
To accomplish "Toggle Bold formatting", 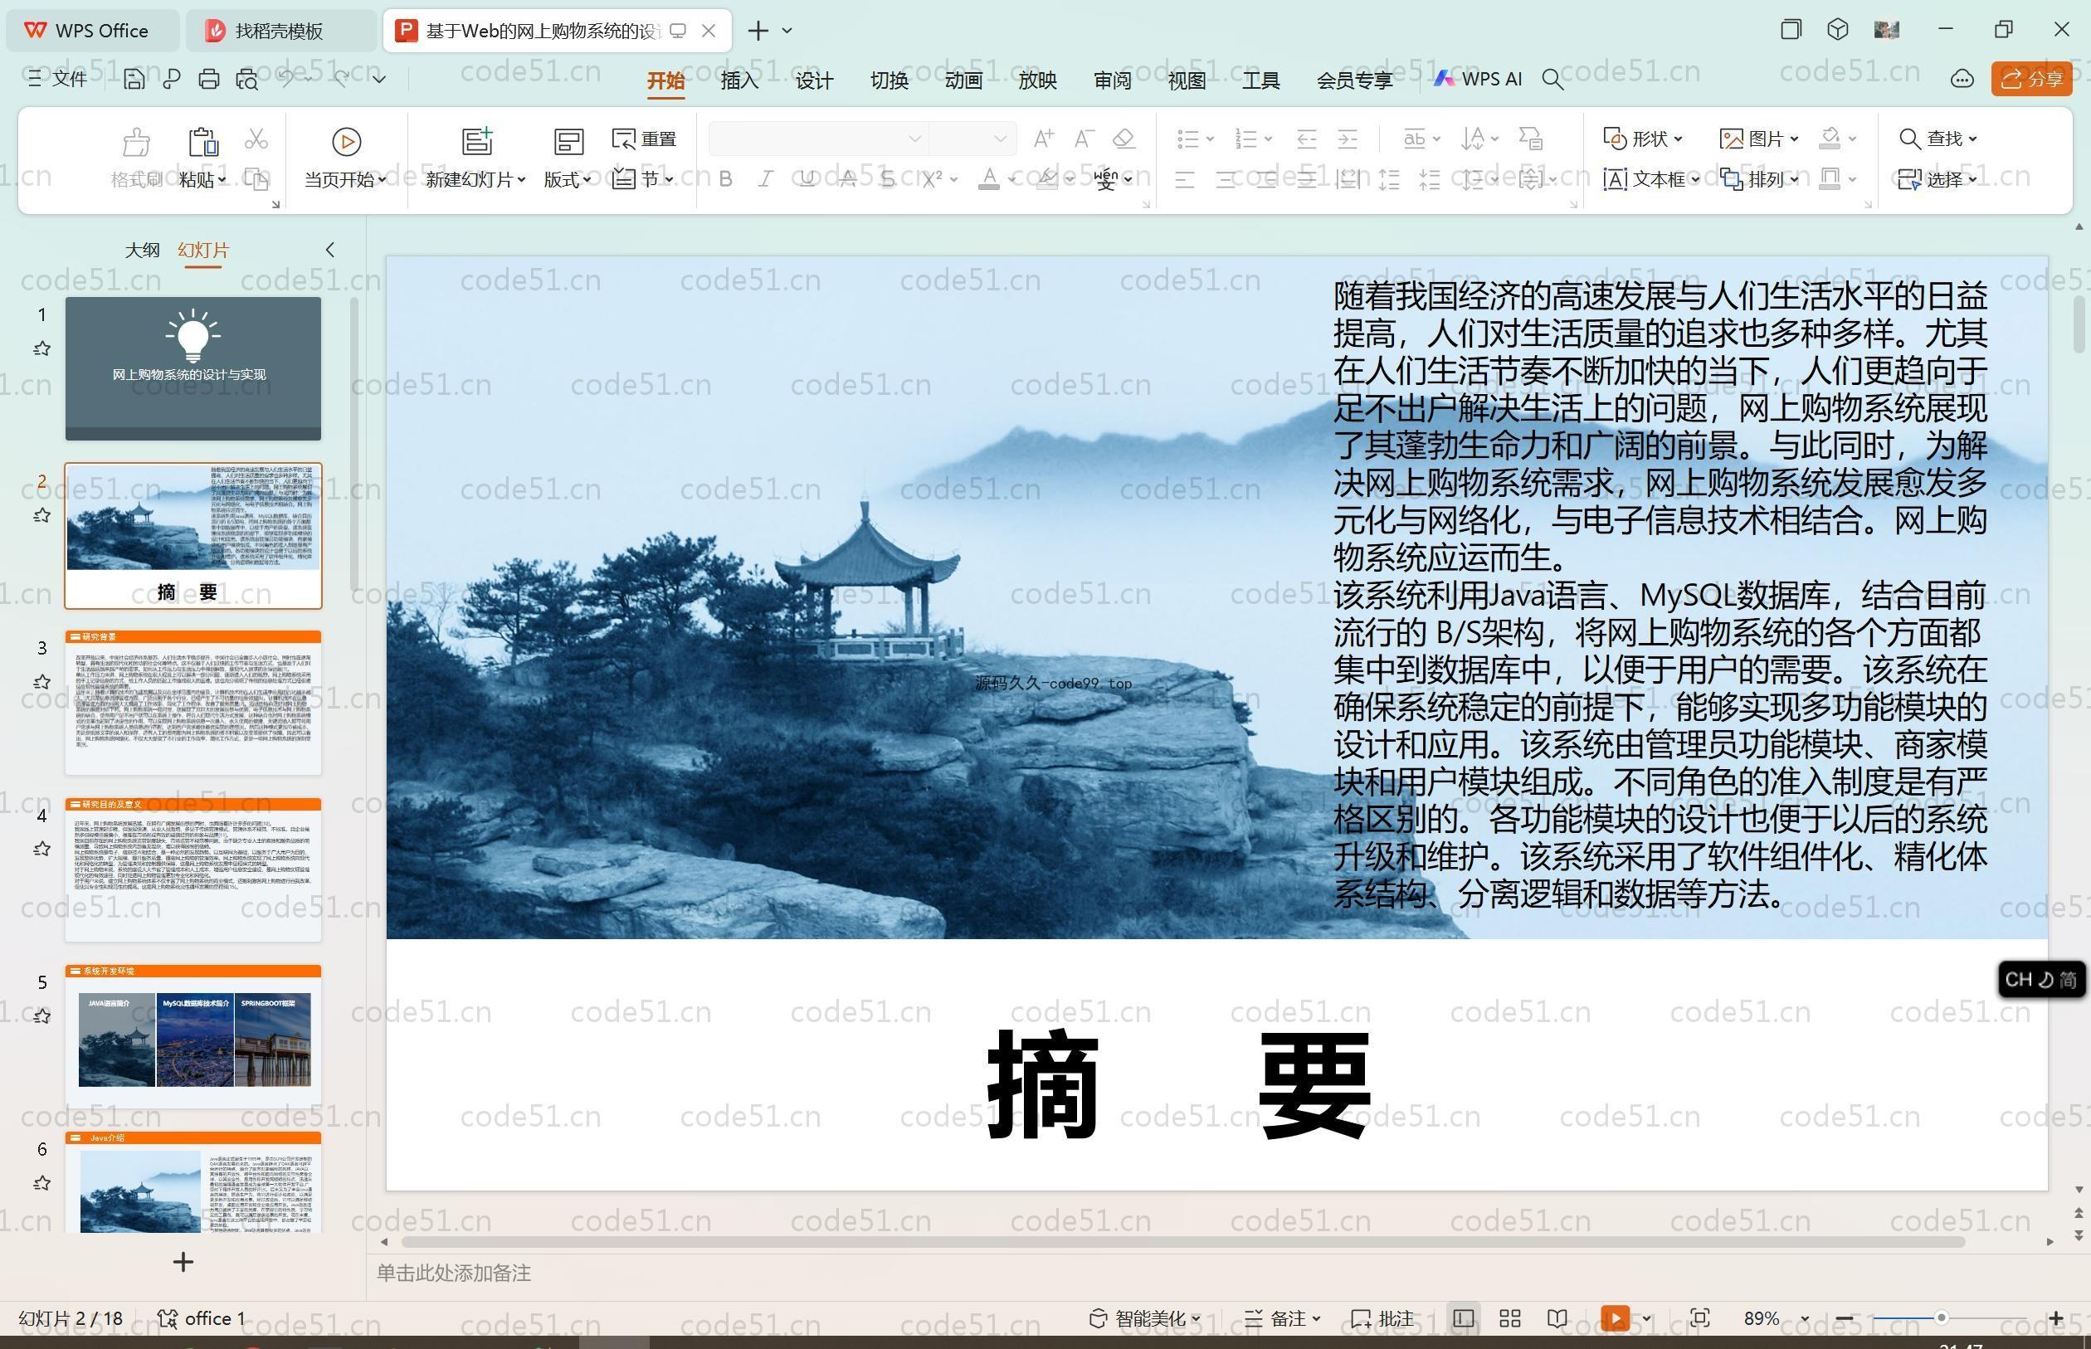I will point(725,179).
